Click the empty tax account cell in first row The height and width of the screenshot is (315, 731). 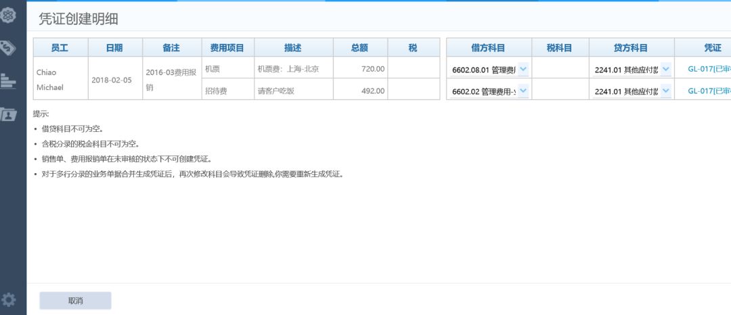560,69
